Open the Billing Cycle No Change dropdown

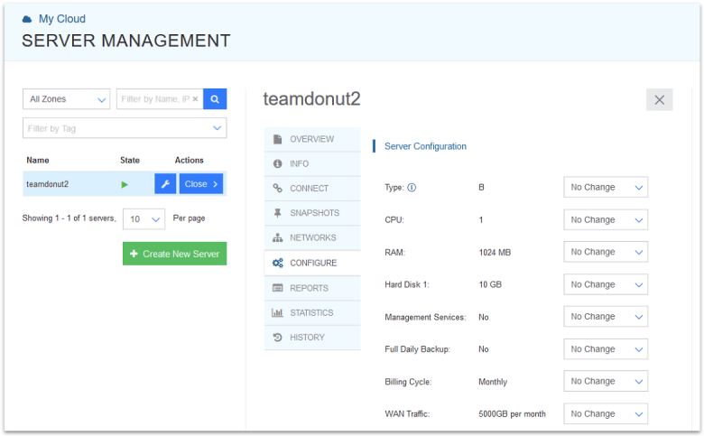pos(606,381)
